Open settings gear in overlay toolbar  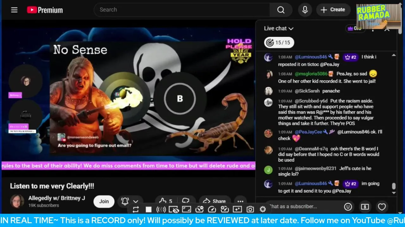pyautogui.click(x=263, y=209)
